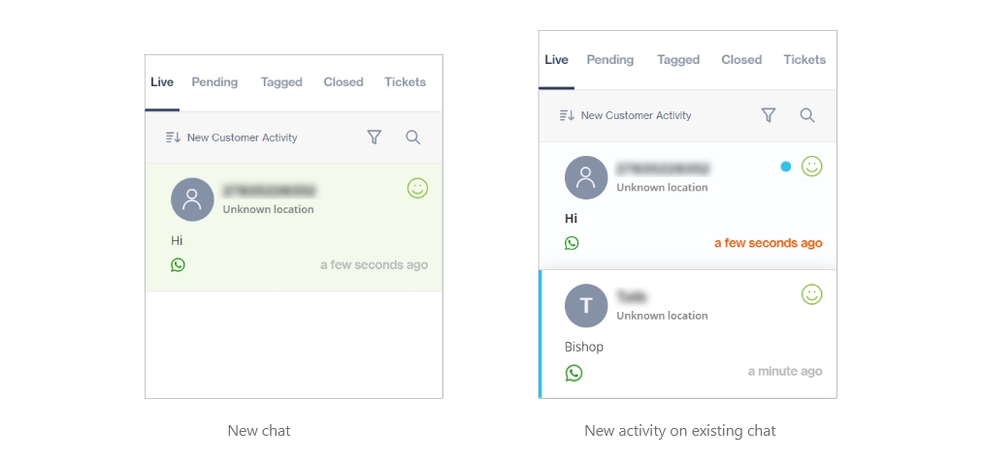Click blue unread dot on right Hi chat
983x459 pixels.
(x=785, y=167)
